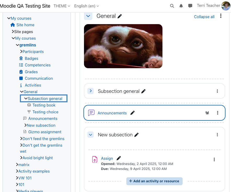Open the THEME dropdown menu
This screenshot has width=231, height=192.
coord(62,6)
